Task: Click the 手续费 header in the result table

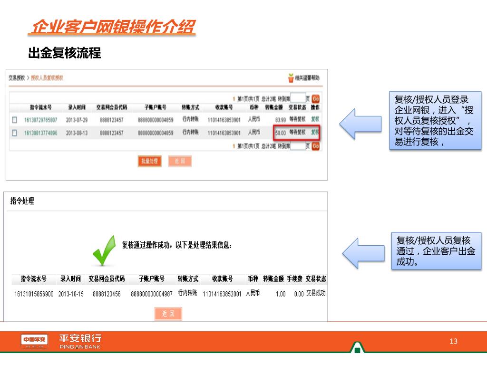Action: [x=294, y=279]
